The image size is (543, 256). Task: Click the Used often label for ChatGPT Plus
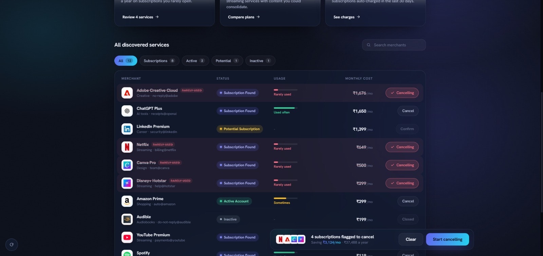(x=282, y=112)
